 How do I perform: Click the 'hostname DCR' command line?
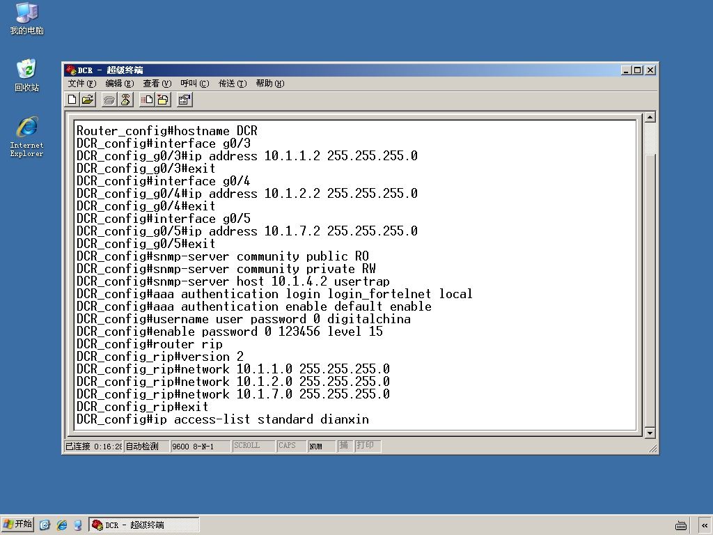tap(167, 131)
